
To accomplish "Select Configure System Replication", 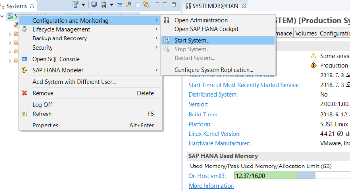I will 214,70.
